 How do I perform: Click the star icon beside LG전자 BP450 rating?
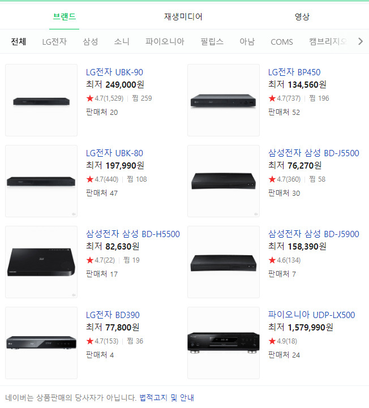coord(272,98)
